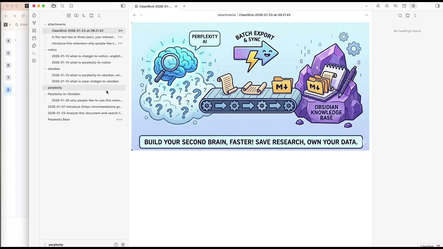Screen dimensions: 443x249
Task: Open Obsidian help icon
Action: click(x=116, y=245)
